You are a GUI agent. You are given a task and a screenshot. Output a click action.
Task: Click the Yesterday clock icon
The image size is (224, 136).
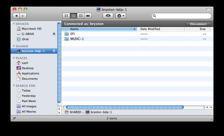click(19, 96)
